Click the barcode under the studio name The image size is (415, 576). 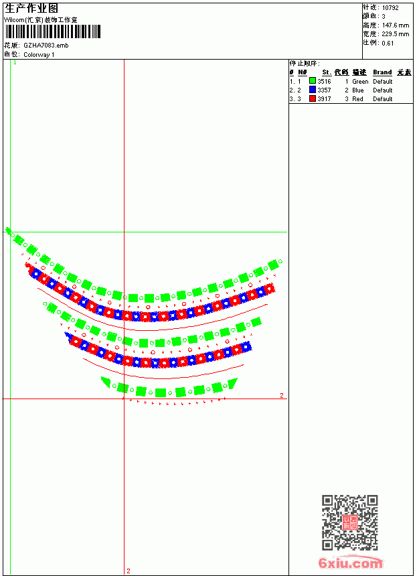point(53,31)
